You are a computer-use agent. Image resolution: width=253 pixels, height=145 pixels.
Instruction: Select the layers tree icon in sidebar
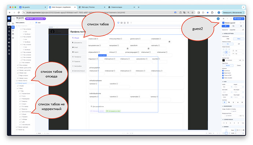13,27
